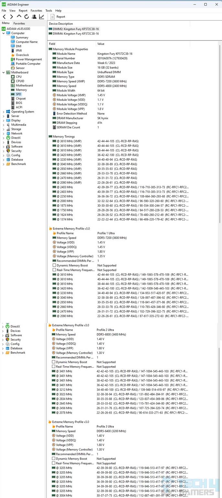Toggle Real-Time Memory Frequency checkbox under Profile 1 Ultra
This screenshot has width=222, height=498.
pos(54,270)
